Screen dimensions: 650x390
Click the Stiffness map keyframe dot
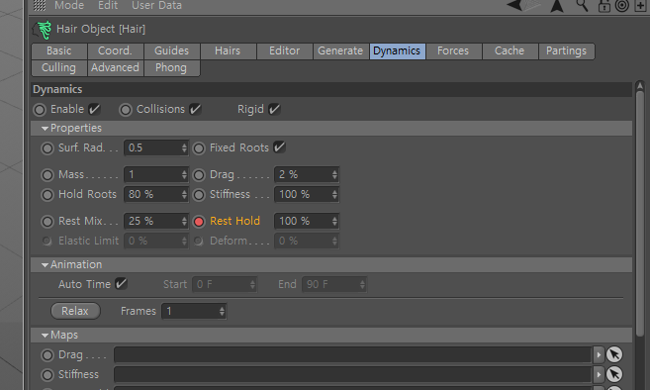click(47, 374)
